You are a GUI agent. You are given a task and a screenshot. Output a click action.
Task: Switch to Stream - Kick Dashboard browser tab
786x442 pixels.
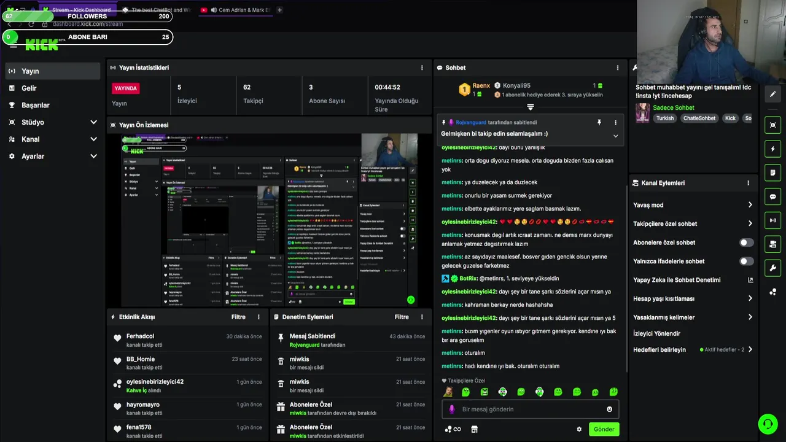pos(77,10)
